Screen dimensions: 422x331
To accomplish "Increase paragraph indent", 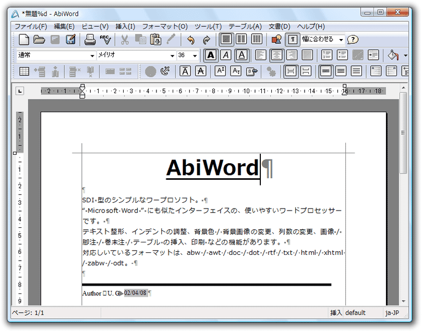I will pos(373,55).
